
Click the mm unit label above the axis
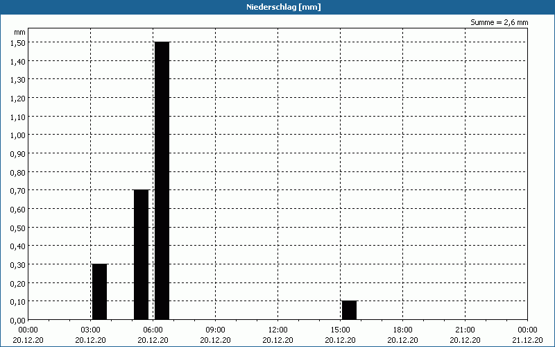(x=20, y=32)
